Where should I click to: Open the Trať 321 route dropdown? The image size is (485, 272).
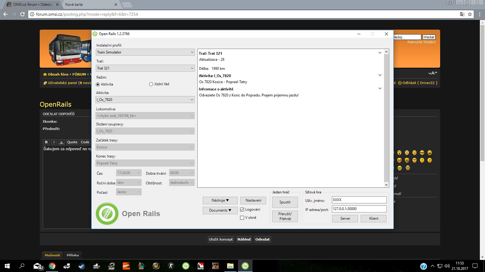coord(145,68)
